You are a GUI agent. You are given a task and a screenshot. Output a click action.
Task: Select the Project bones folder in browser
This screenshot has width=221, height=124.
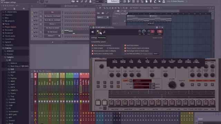pos(11,27)
